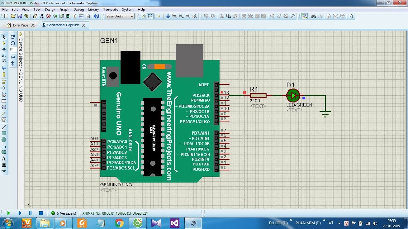Open Visual Studio from the taskbar
Screen dimensions: 408x229
175,223
